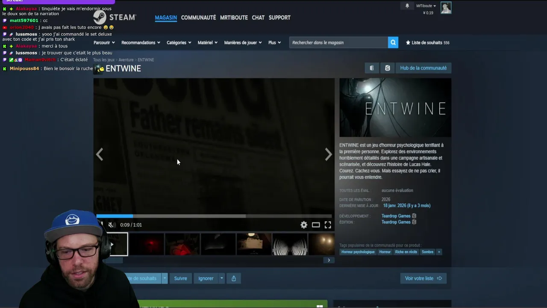Click the 18 janv. 2026 update link
Viewport: 547px width, 308px height.
(406, 206)
